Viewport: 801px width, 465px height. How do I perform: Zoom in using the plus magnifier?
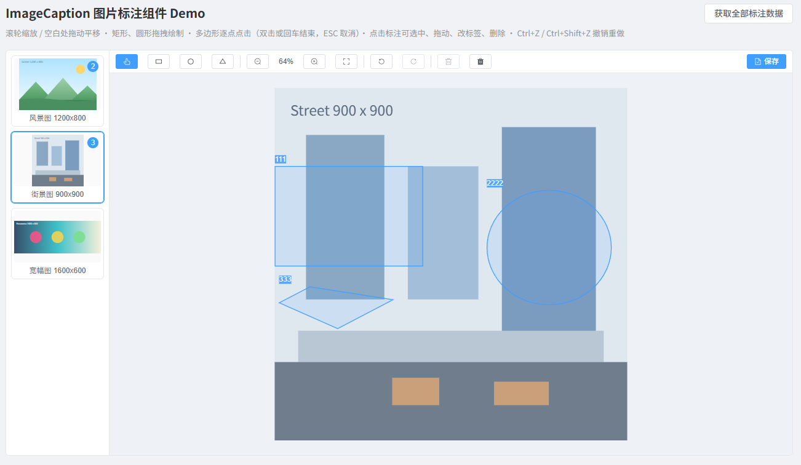pos(314,62)
